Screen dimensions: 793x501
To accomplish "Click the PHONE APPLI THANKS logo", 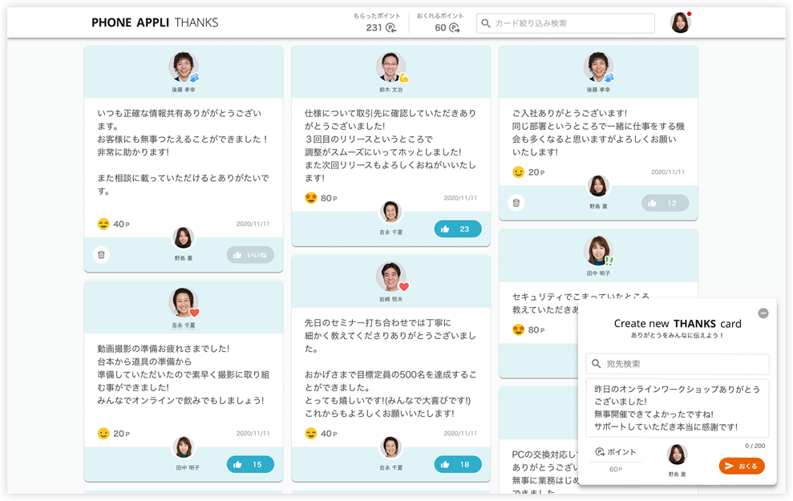I will click(x=155, y=22).
